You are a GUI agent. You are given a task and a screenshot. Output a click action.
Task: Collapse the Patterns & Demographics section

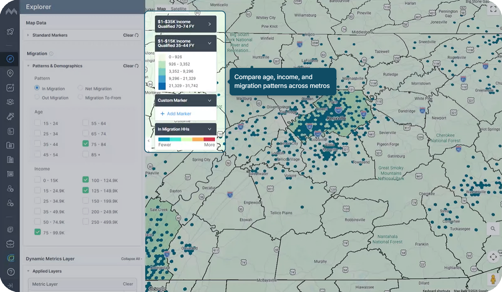[28, 66]
